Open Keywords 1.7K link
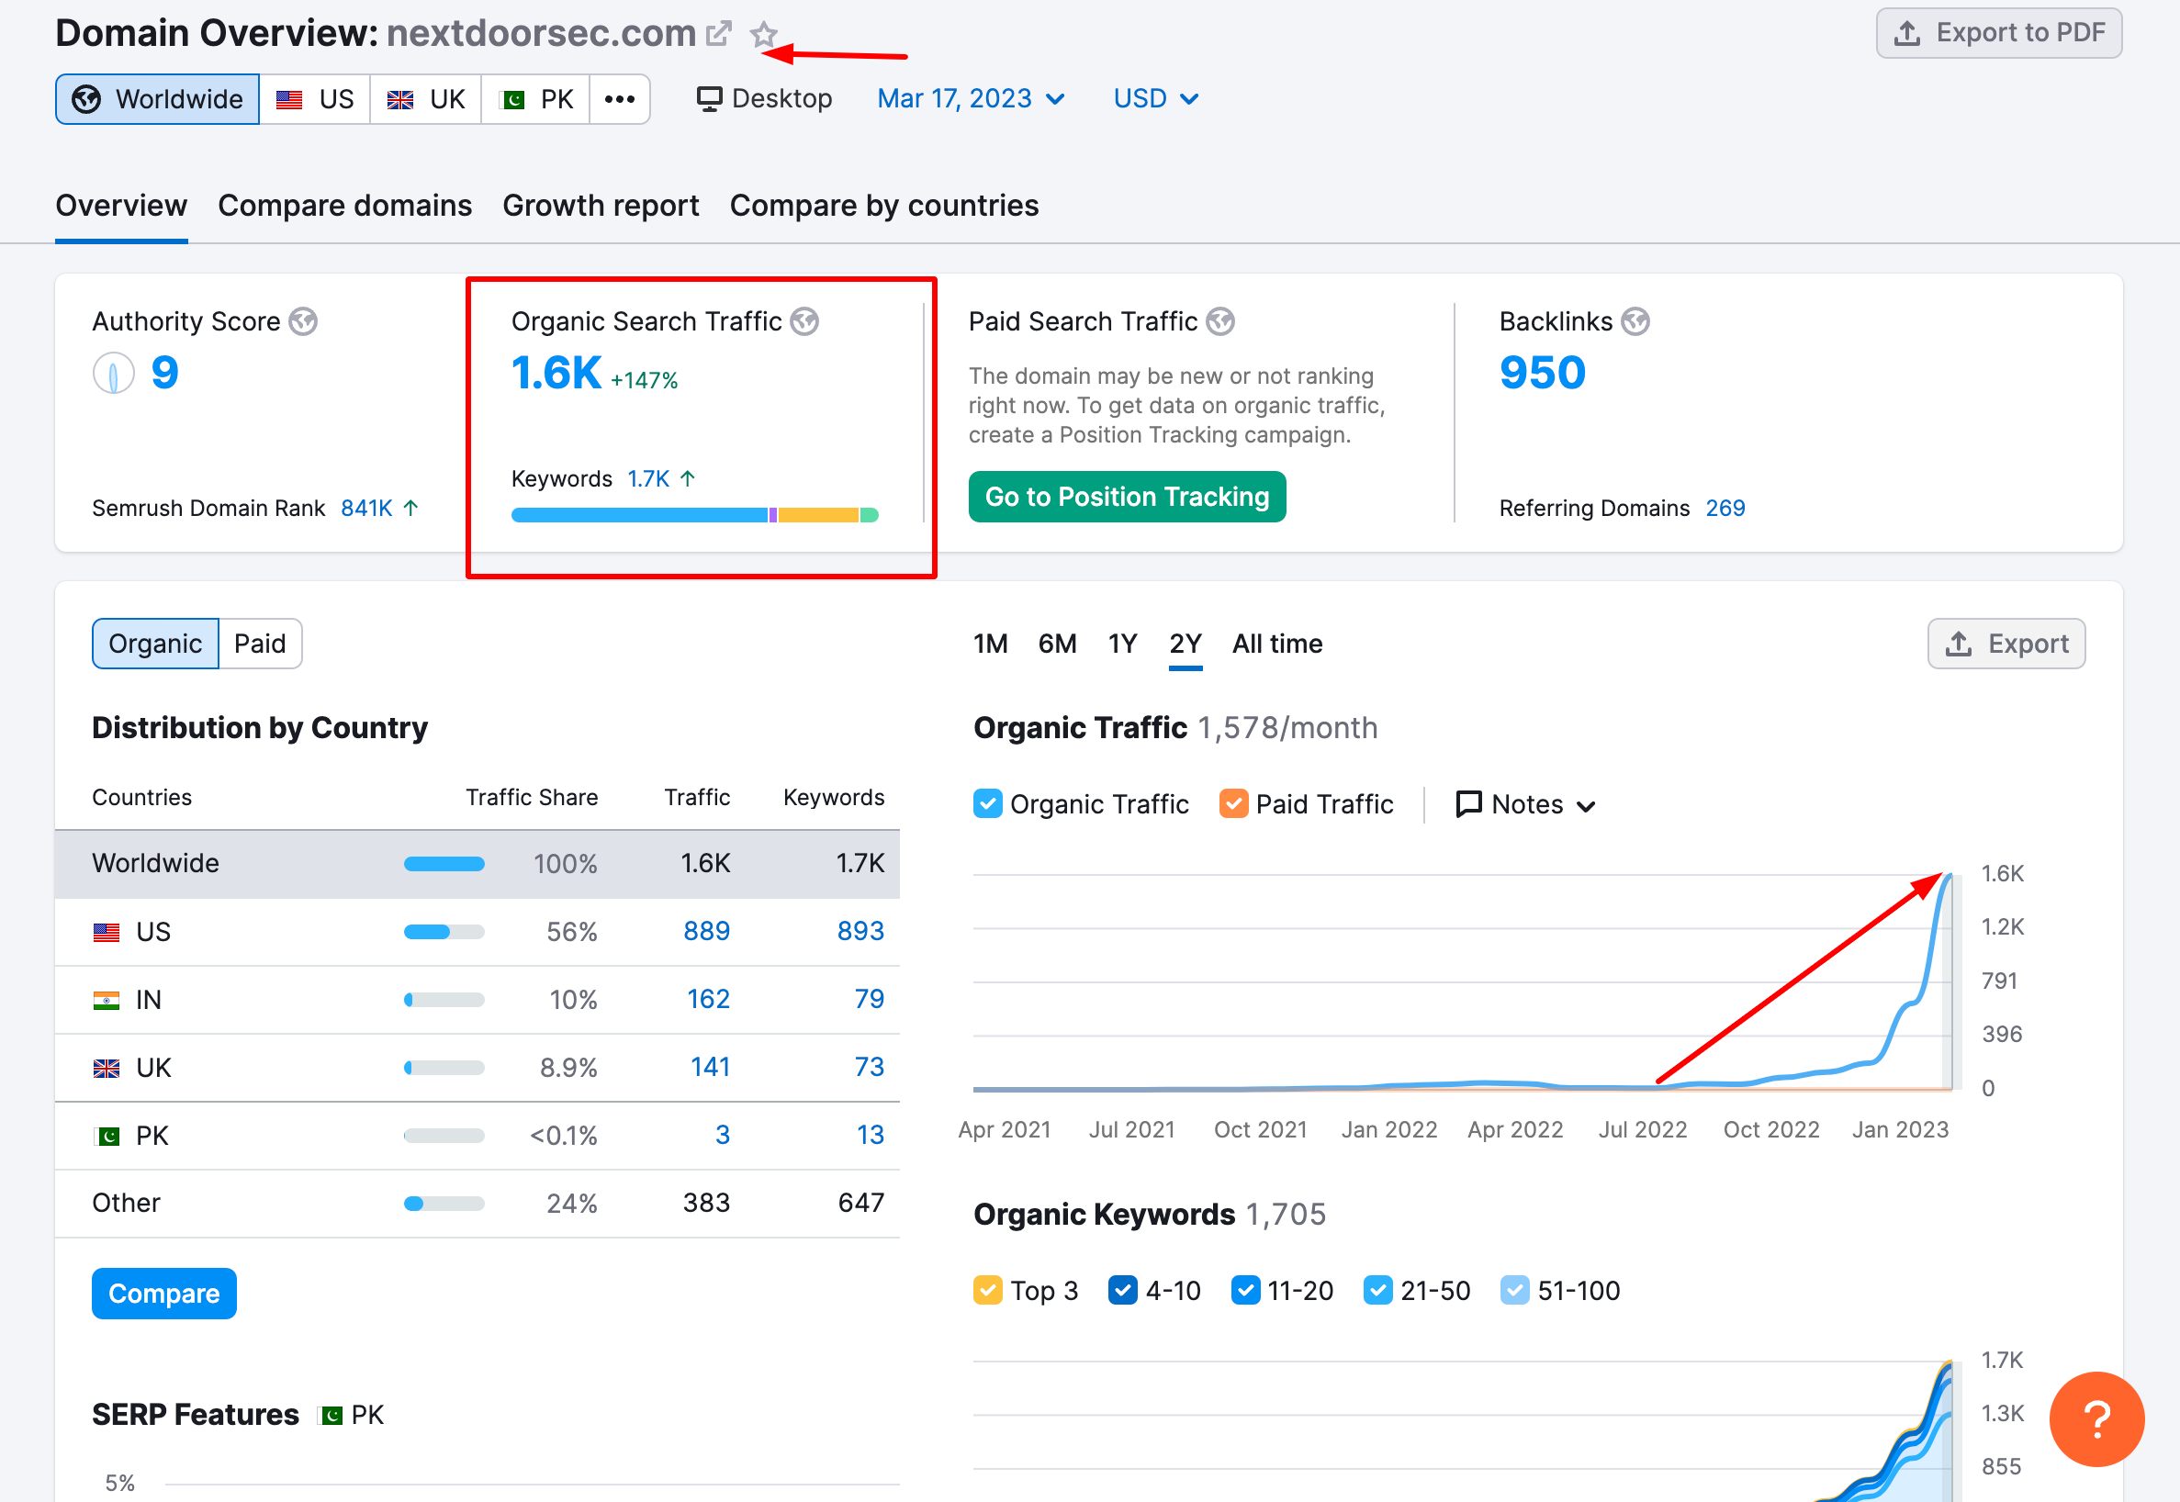Screen dimensions: 2180x1502 [x=648, y=479]
